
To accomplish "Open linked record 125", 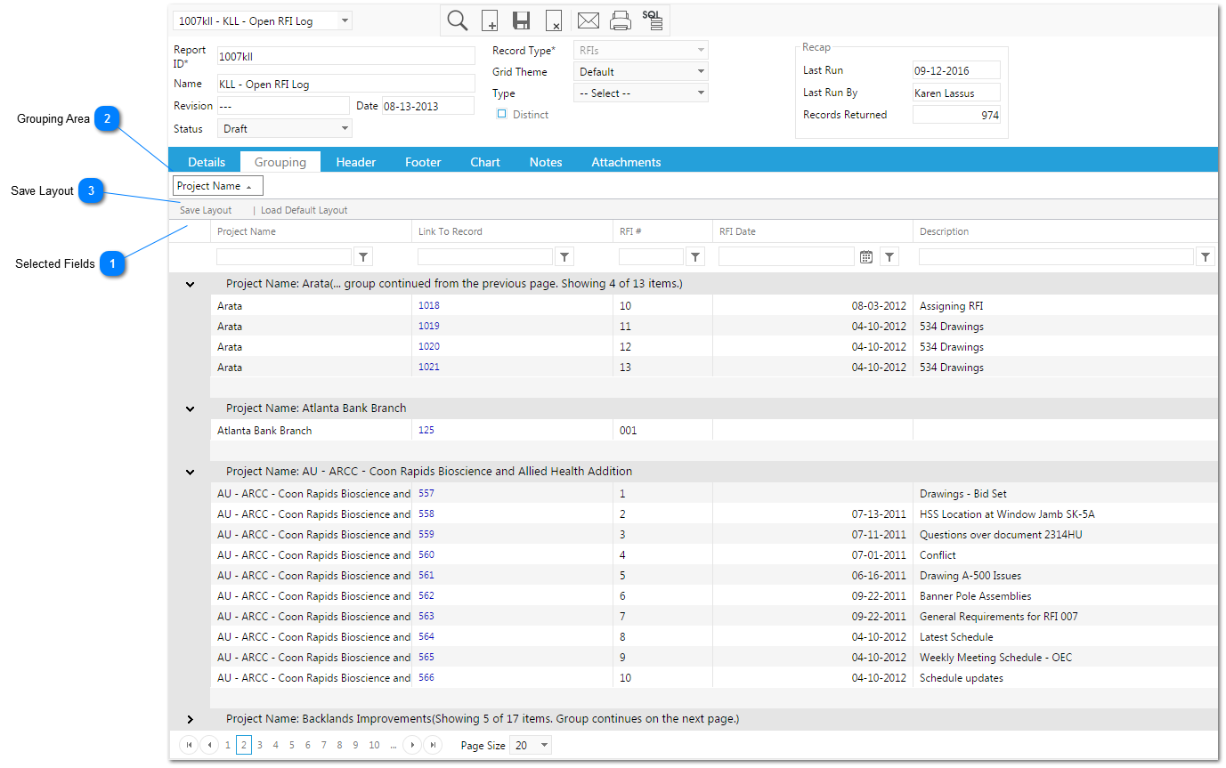I will pos(426,430).
